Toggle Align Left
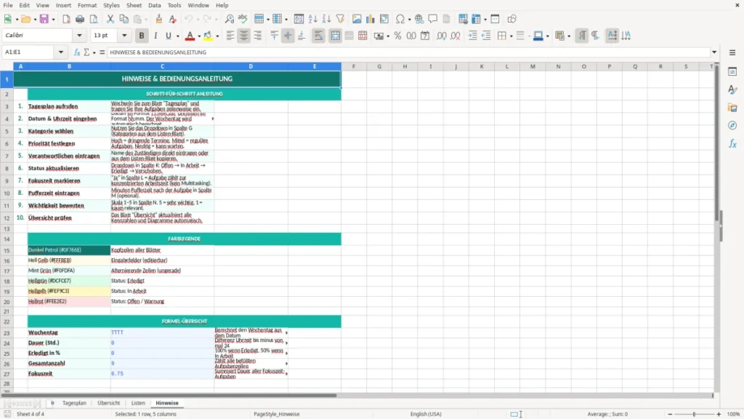 coord(230,36)
